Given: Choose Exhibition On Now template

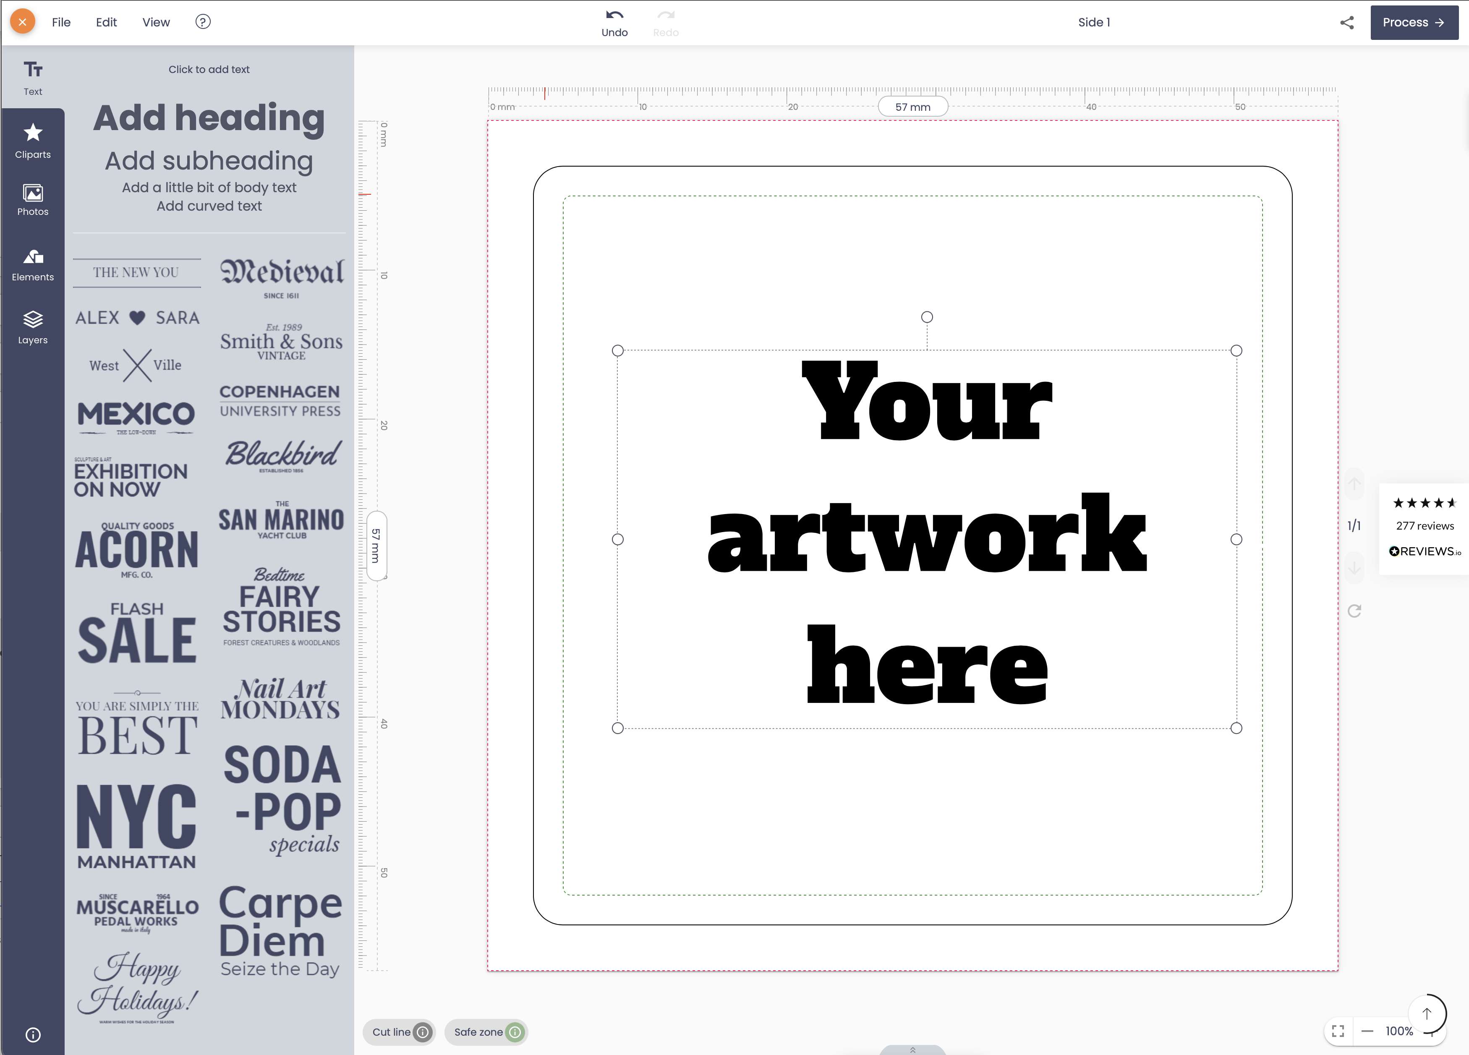Looking at the screenshot, I should [131, 477].
